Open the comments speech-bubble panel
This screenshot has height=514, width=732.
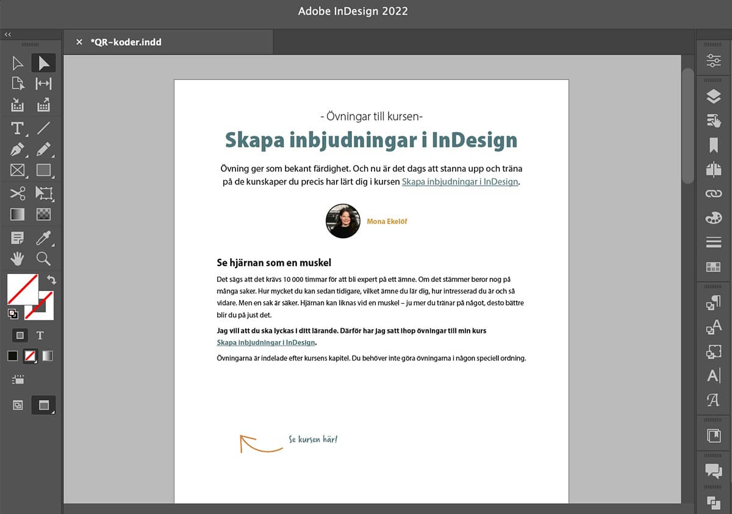713,470
